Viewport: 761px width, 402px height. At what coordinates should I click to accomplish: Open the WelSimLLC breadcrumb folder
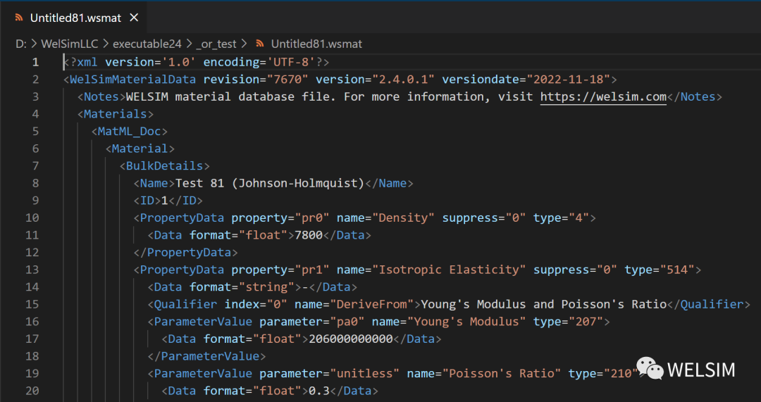pyautogui.click(x=69, y=44)
